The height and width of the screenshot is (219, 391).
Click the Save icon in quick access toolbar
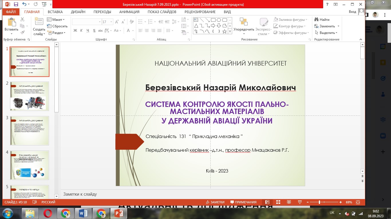click(x=16, y=4)
